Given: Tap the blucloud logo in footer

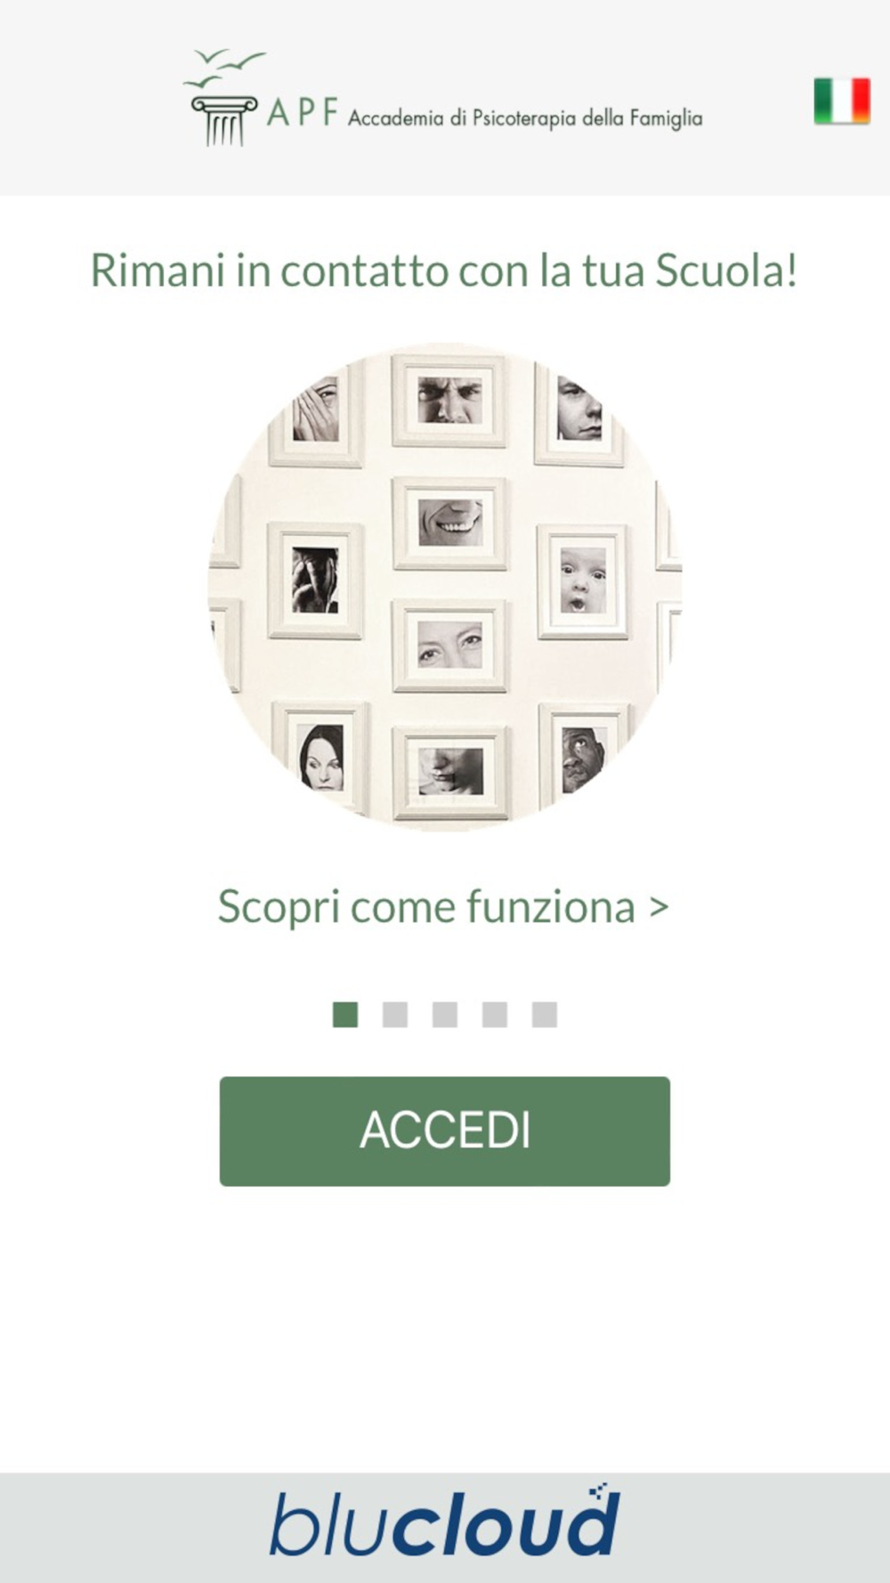Looking at the screenshot, I should (x=445, y=1522).
